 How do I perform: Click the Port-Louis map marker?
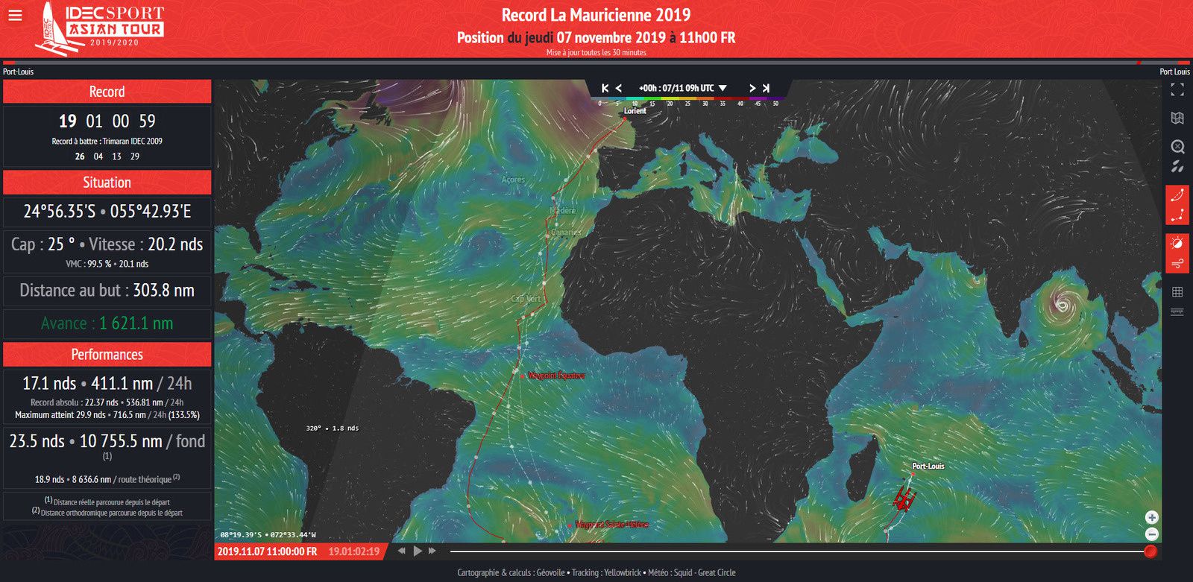(x=913, y=474)
